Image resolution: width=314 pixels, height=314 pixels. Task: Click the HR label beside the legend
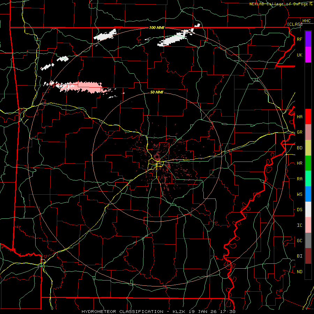pos(299,163)
